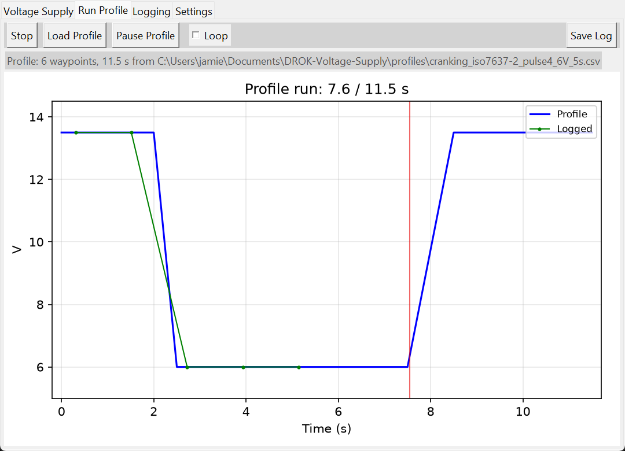Click the 'Time (s)' axis label
Viewport: 625px width, 451px height.
click(x=326, y=428)
